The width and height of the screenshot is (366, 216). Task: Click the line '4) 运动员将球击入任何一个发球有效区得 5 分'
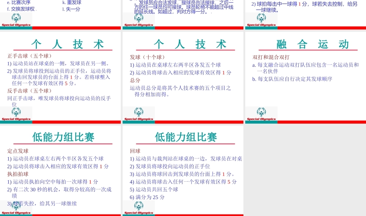[x=183, y=182]
